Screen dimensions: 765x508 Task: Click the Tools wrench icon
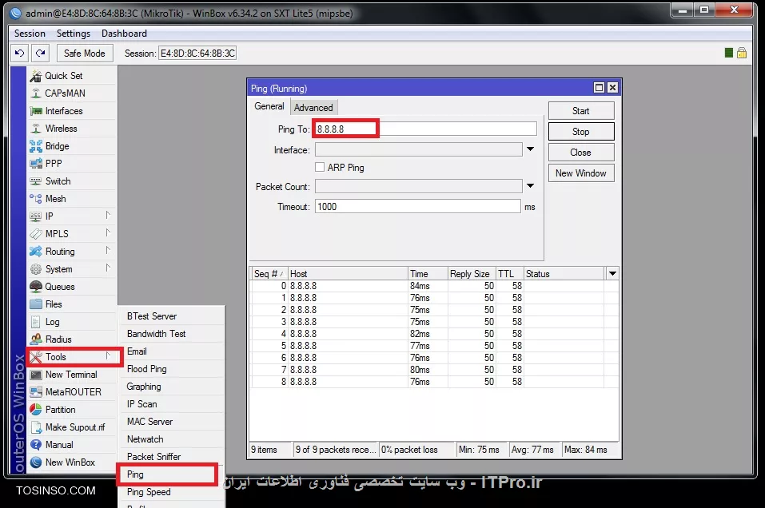36,357
